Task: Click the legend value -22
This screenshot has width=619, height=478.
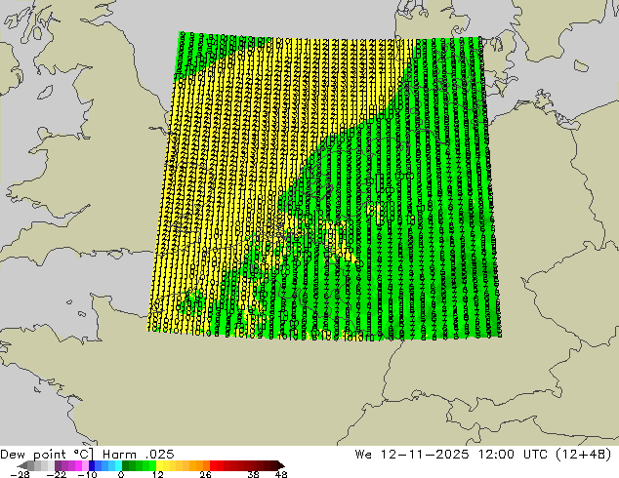Action: point(57,474)
